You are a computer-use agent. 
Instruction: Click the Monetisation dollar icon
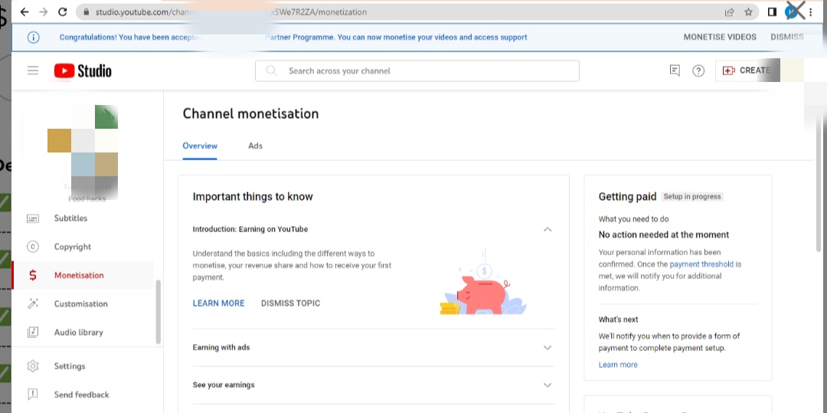(x=33, y=275)
